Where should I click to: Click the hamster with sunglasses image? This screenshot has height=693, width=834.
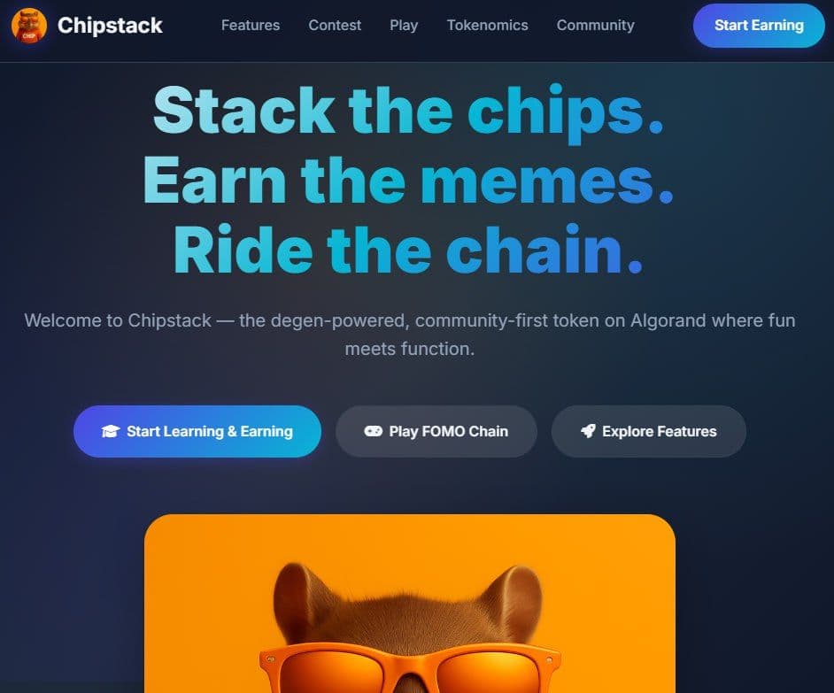pyautogui.click(x=410, y=603)
